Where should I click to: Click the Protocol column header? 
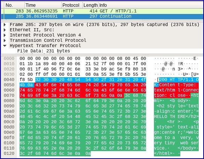tap(72, 5)
